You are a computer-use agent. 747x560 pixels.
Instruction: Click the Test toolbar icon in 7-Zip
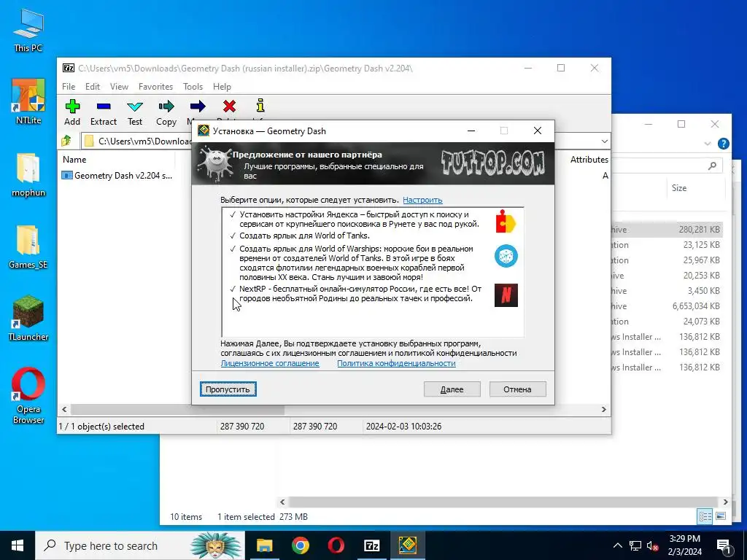[x=135, y=112]
